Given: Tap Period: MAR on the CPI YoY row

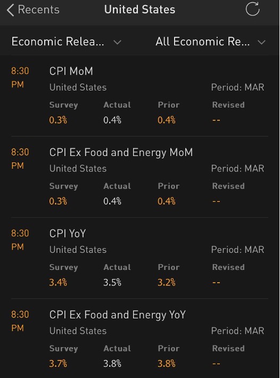Looking at the screenshot, I should 237,250.
